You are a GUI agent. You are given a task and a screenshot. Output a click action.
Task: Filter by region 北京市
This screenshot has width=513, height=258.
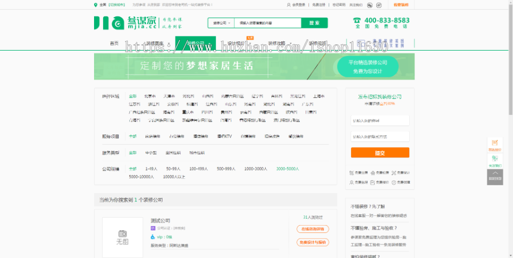click(150, 96)
